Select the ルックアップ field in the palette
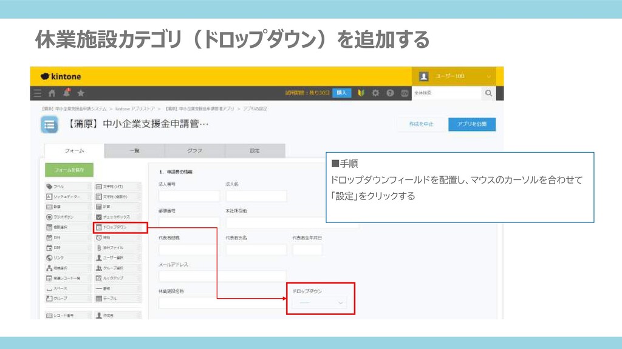This screenshot has width=622, height=349. [x=117, y=278]
